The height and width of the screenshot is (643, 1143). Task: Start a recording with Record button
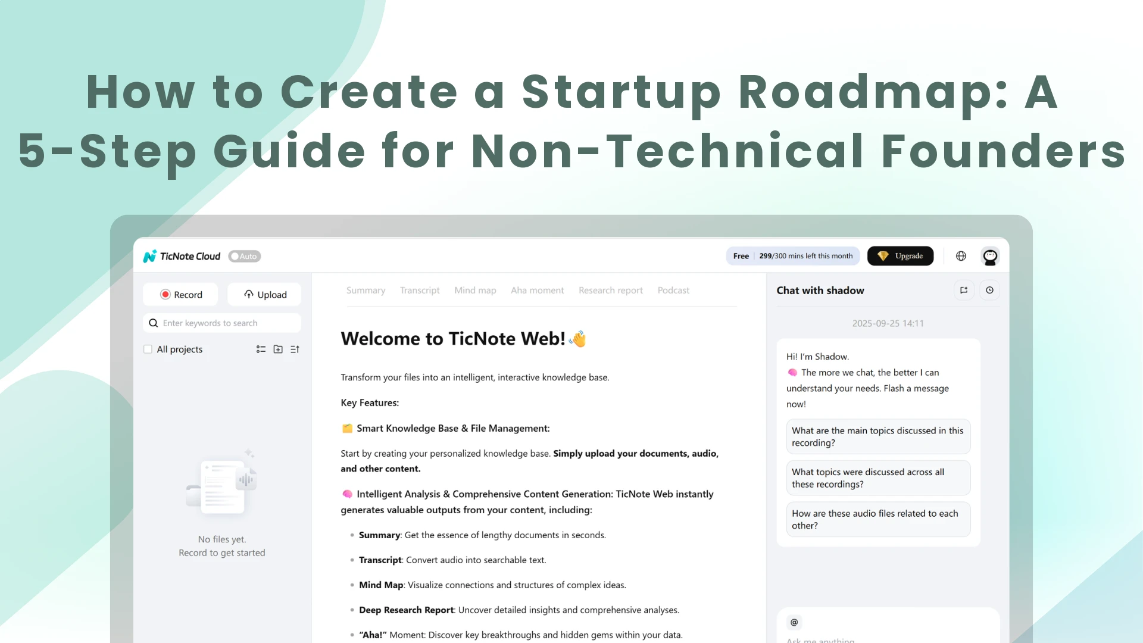point(180,295)
